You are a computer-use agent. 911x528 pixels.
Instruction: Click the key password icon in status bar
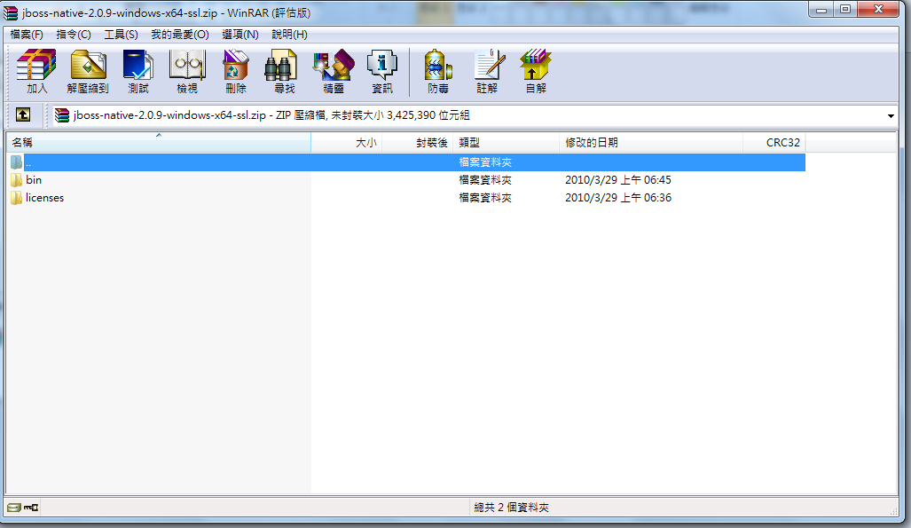click(31, 508)
